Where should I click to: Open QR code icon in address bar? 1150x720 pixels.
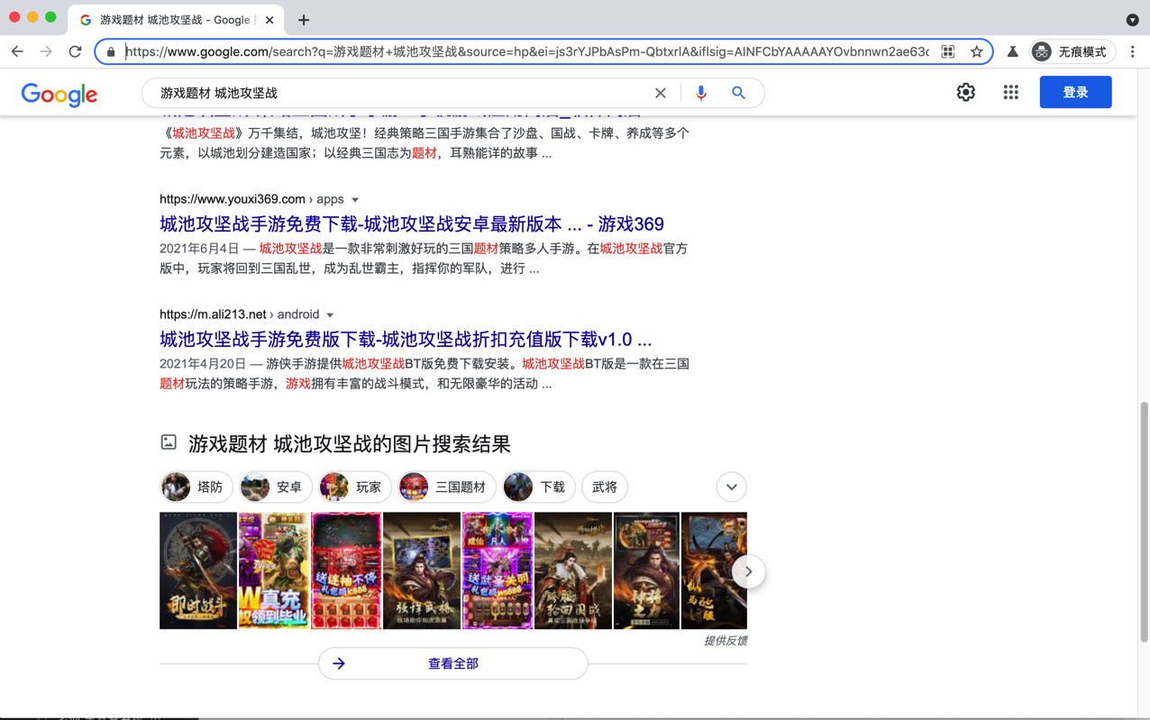tap(948, 52)
